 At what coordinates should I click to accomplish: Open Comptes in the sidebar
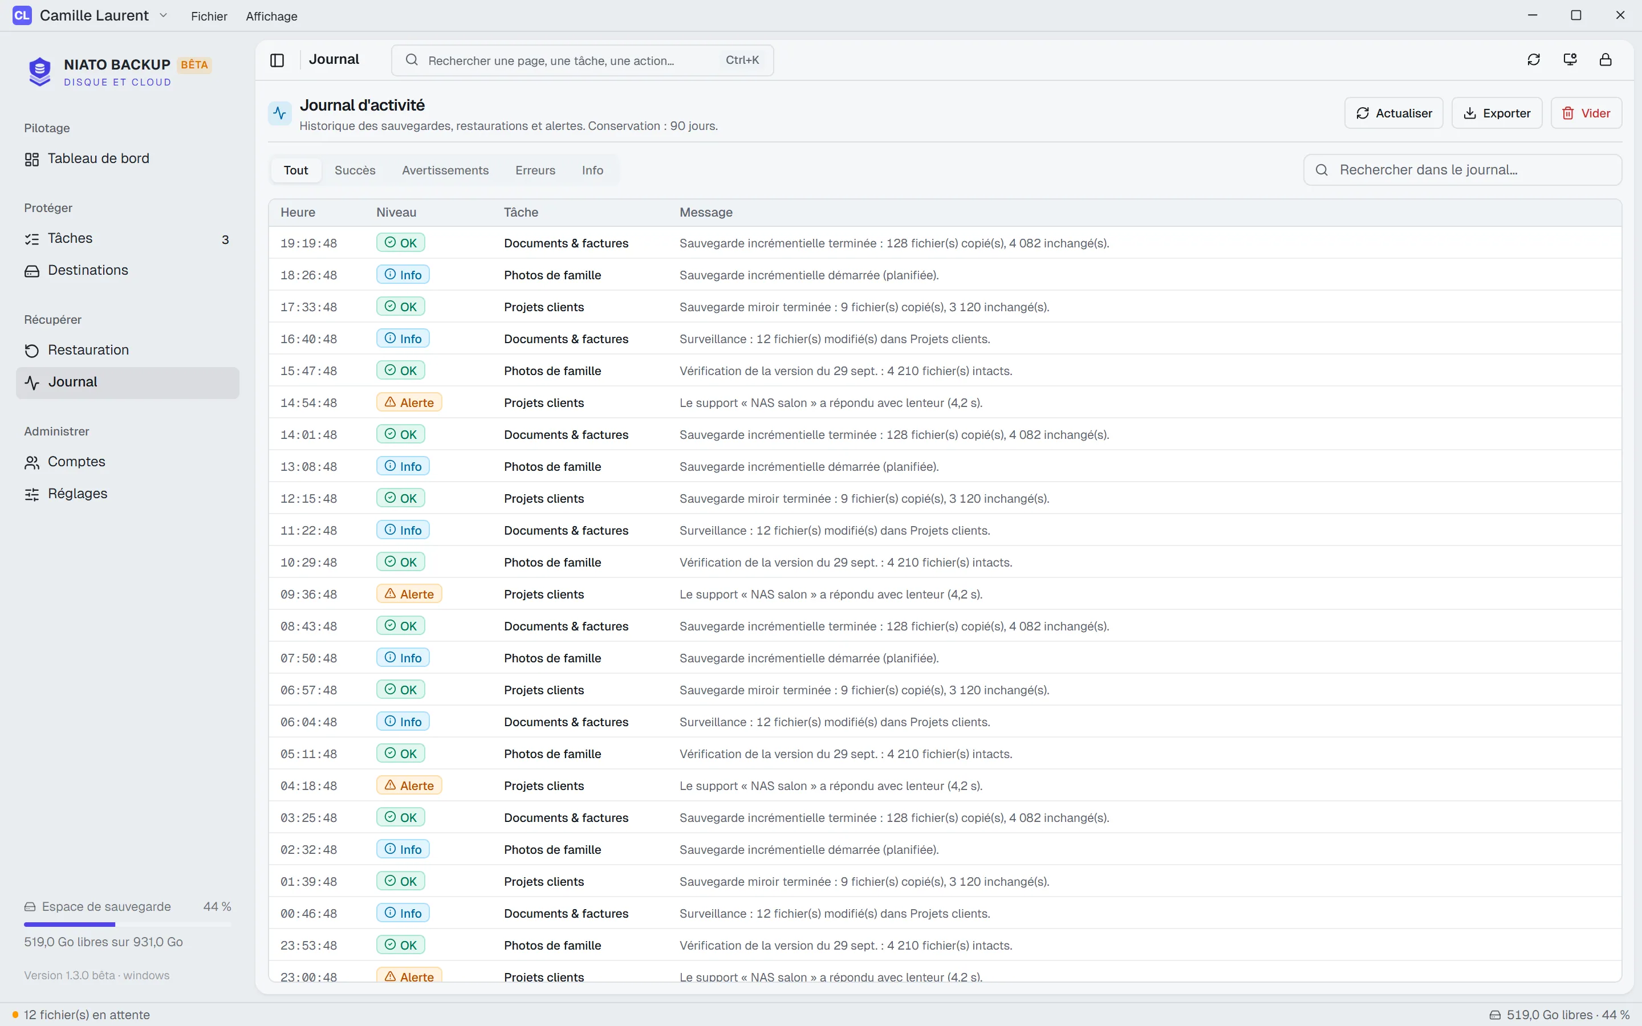[x=128, y=462]
